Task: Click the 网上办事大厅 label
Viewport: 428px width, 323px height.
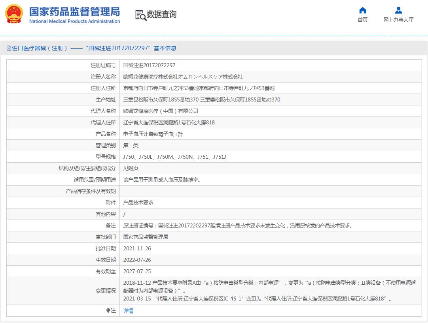Action: tap(398, 20)
